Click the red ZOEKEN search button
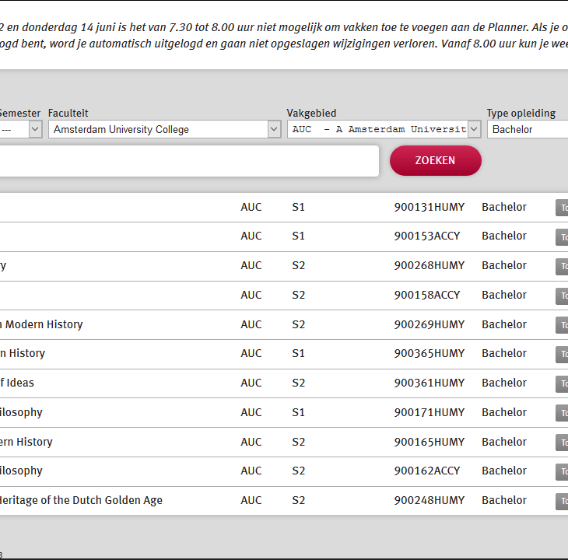The width and height of the screenshot is (568, 560). coord(435,161)
